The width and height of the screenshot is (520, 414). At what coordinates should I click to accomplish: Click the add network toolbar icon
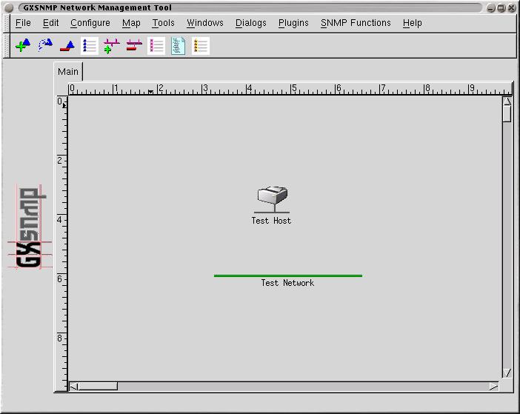click(x=112, y=46)
